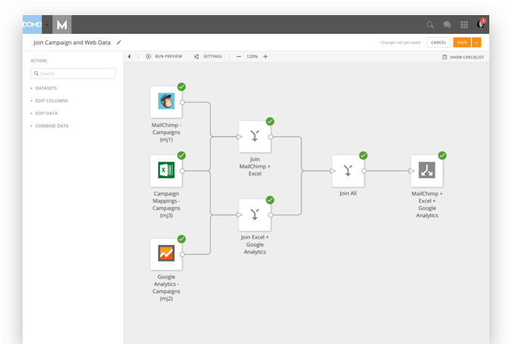Viewport: 512px width, 344px height.
Task: Open the Save dropdown arrow
Action: [476, 42]
